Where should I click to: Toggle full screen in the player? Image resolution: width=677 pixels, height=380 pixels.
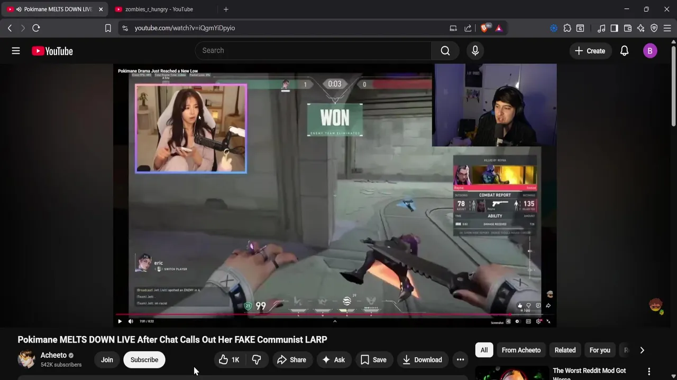pos(548,321)
